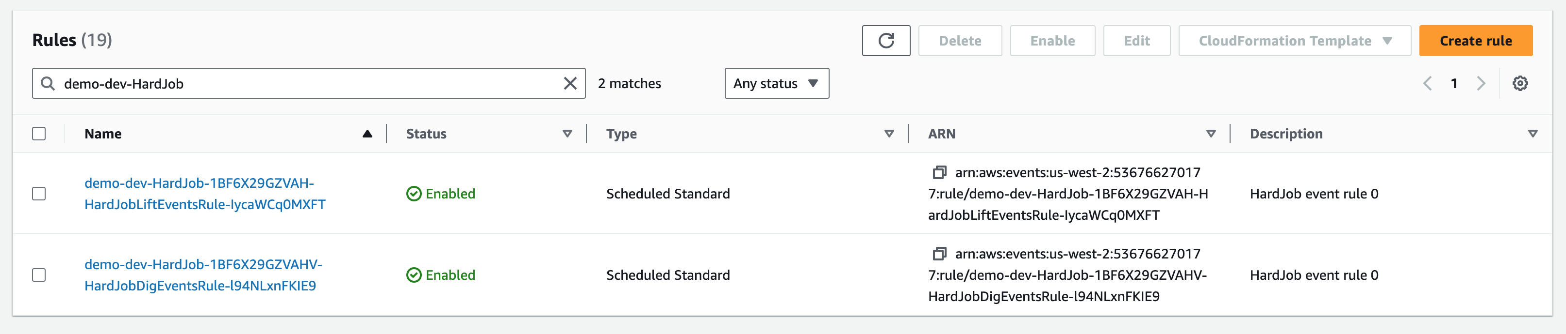Sort by Status column arrow
This screenshot has height=334, width=1566.
(567, 134)
